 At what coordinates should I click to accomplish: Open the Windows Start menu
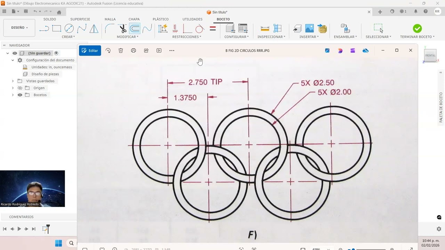tap(58, 243)
